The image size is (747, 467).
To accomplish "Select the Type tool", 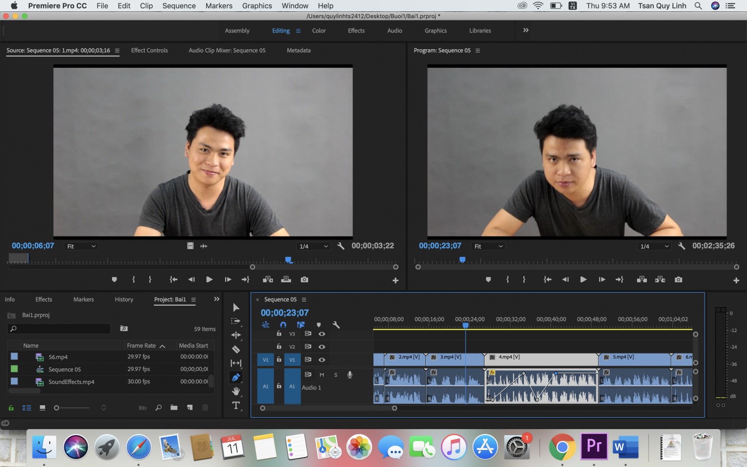I will (x=236, y=405).
